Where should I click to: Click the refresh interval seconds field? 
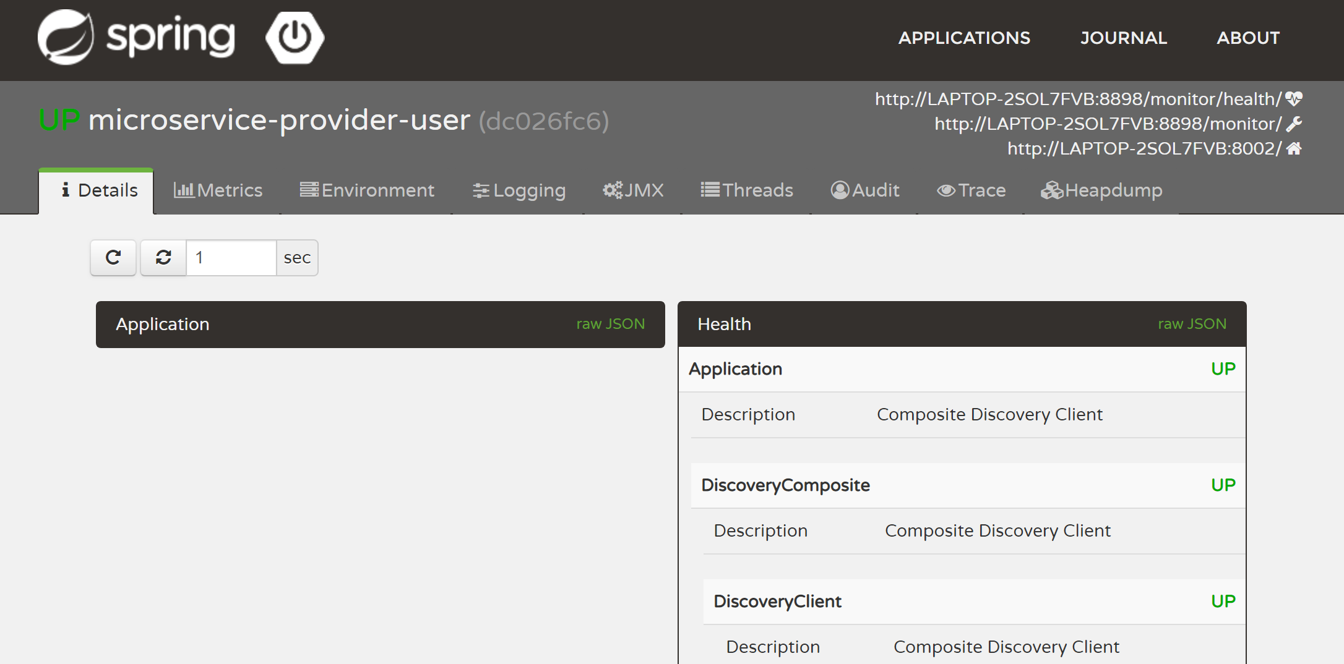[x=231, y=257]
